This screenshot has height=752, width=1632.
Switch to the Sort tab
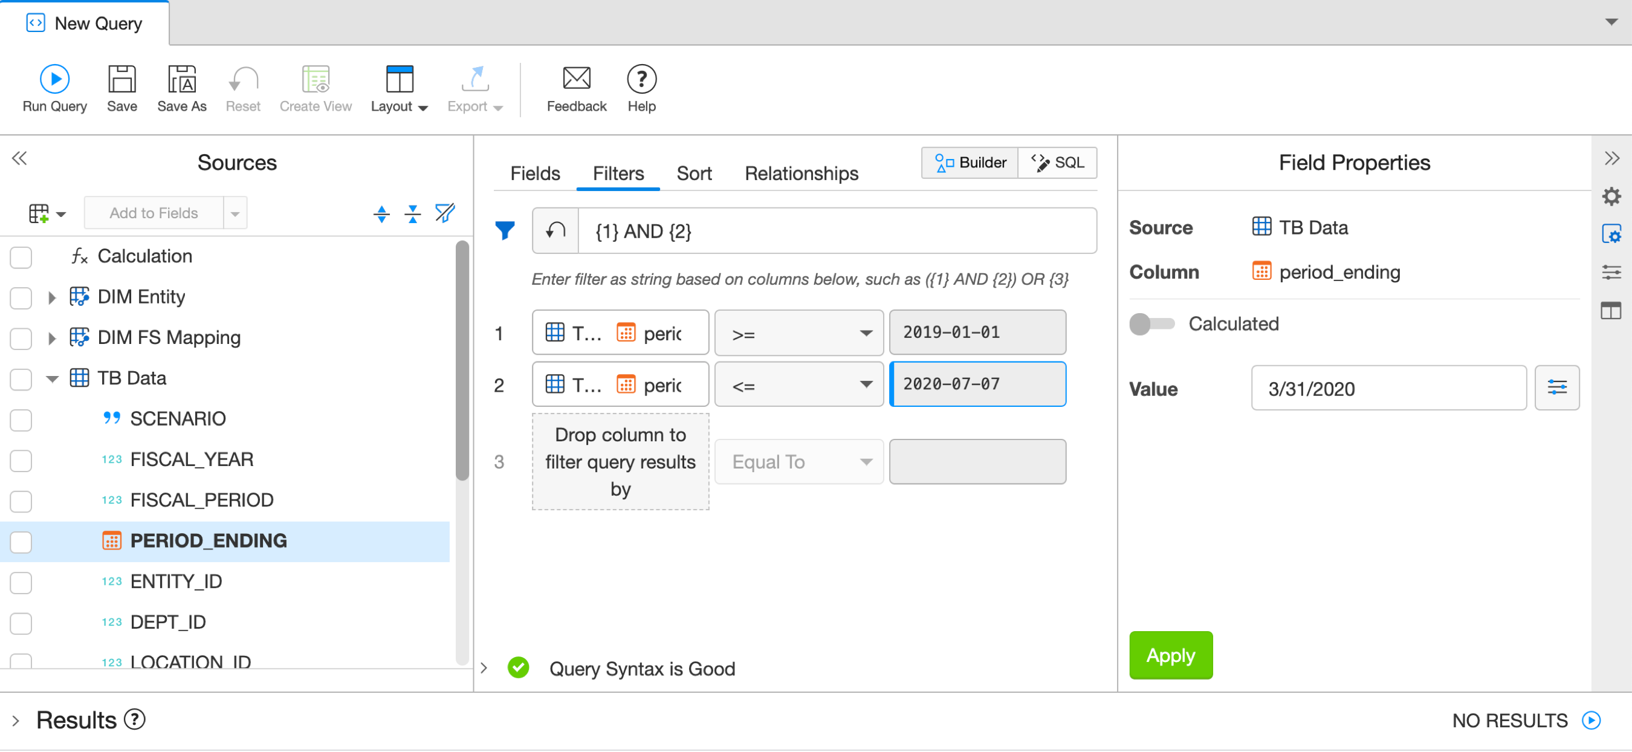pos(694,173)
